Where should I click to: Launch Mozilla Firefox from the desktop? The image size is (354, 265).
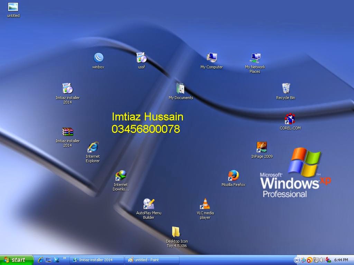click(x=234, y=176)
